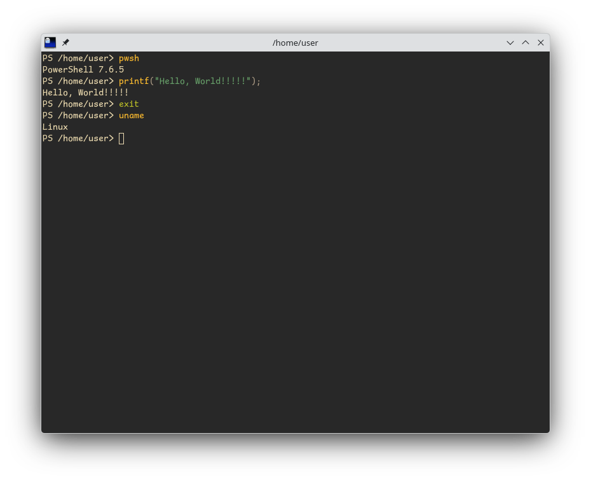The image size is (591, 482).
Task: Click the 'exit' command text
Action: point(129,104)
